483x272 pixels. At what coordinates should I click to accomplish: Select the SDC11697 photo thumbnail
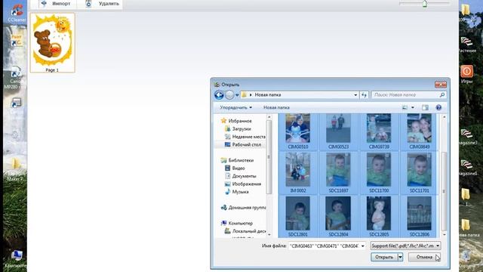point(338,173)
